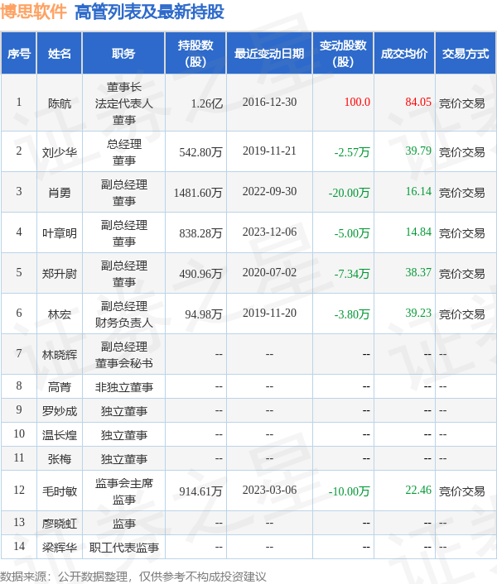
Task: Click the 博思软件 title text
Action: pos(33,12)
